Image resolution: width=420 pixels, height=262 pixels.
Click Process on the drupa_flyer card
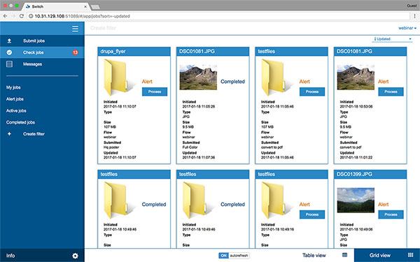click(155, 92)
